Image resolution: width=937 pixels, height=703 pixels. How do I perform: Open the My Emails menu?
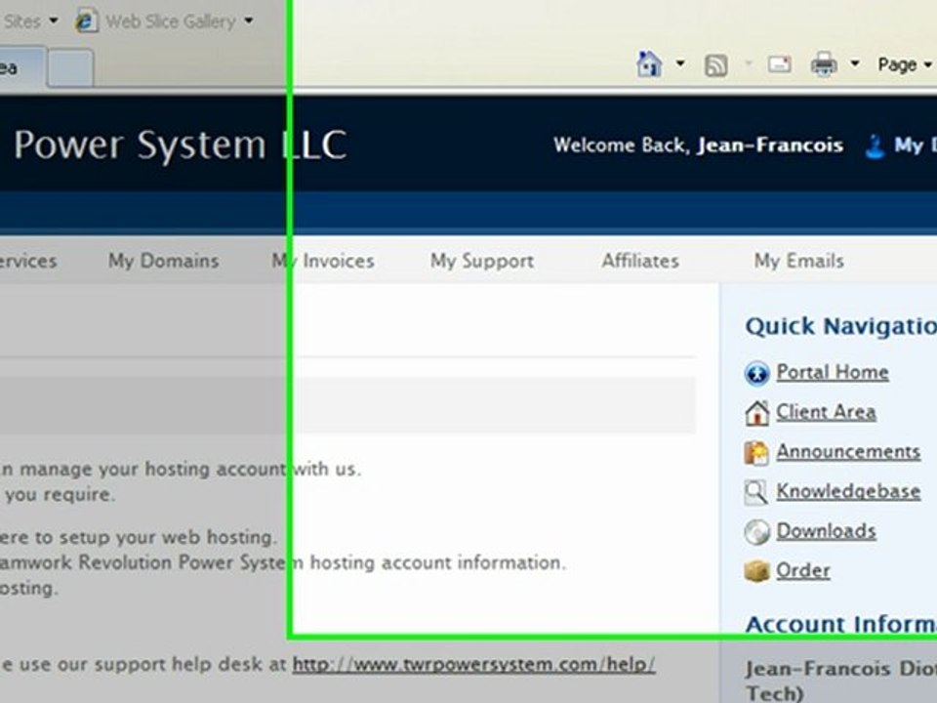click(x=799, y=261)
